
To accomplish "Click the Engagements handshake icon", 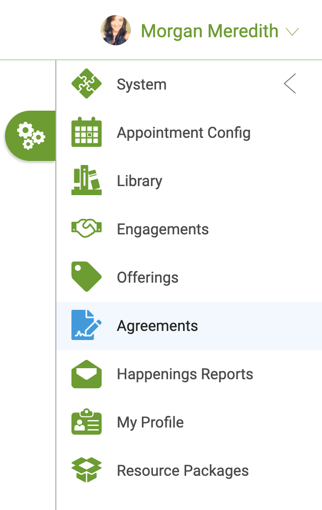I will click(x=86, y=228).
